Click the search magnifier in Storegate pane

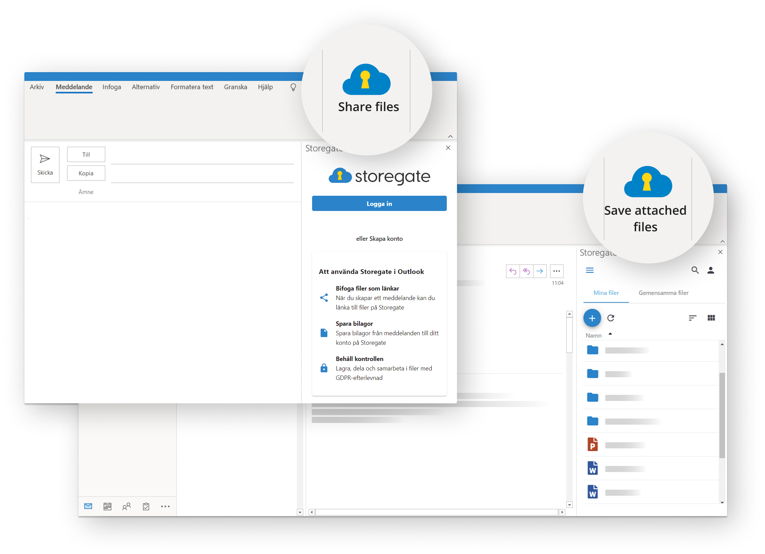coord(695,270)
